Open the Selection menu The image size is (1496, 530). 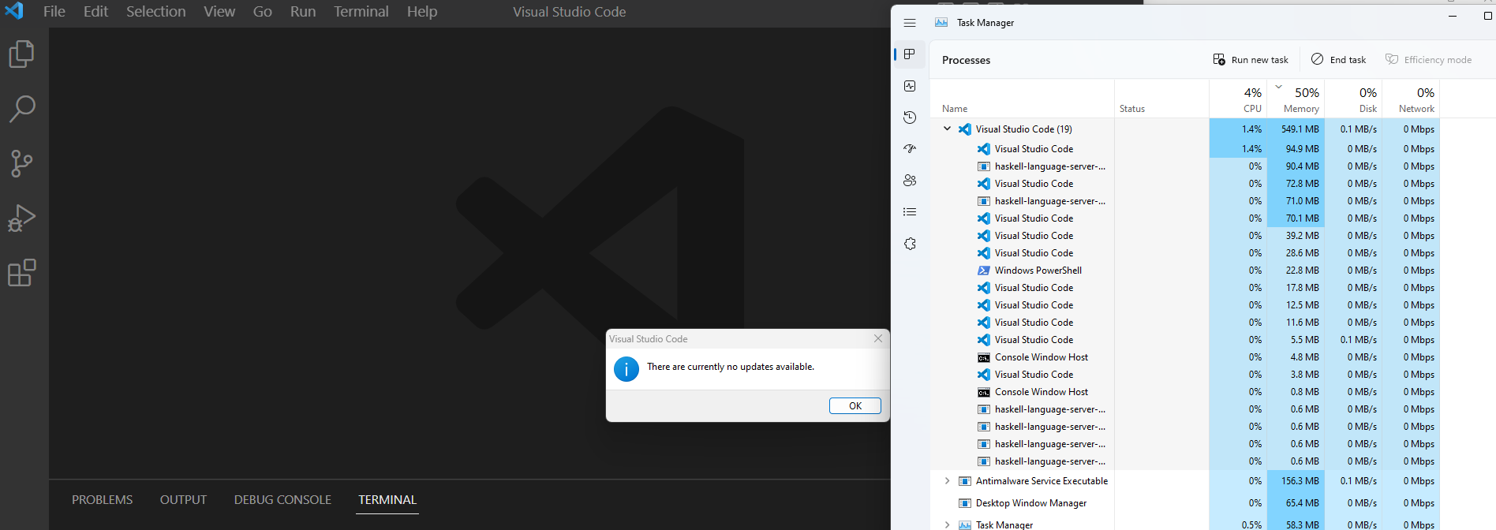(156, 11)
